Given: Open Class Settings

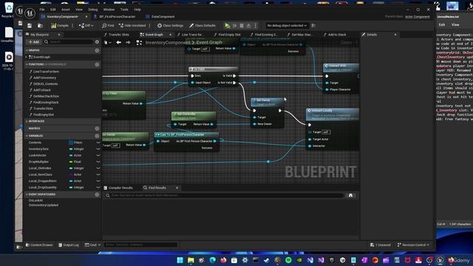Looking at the screenshot, I should [170, 26].
